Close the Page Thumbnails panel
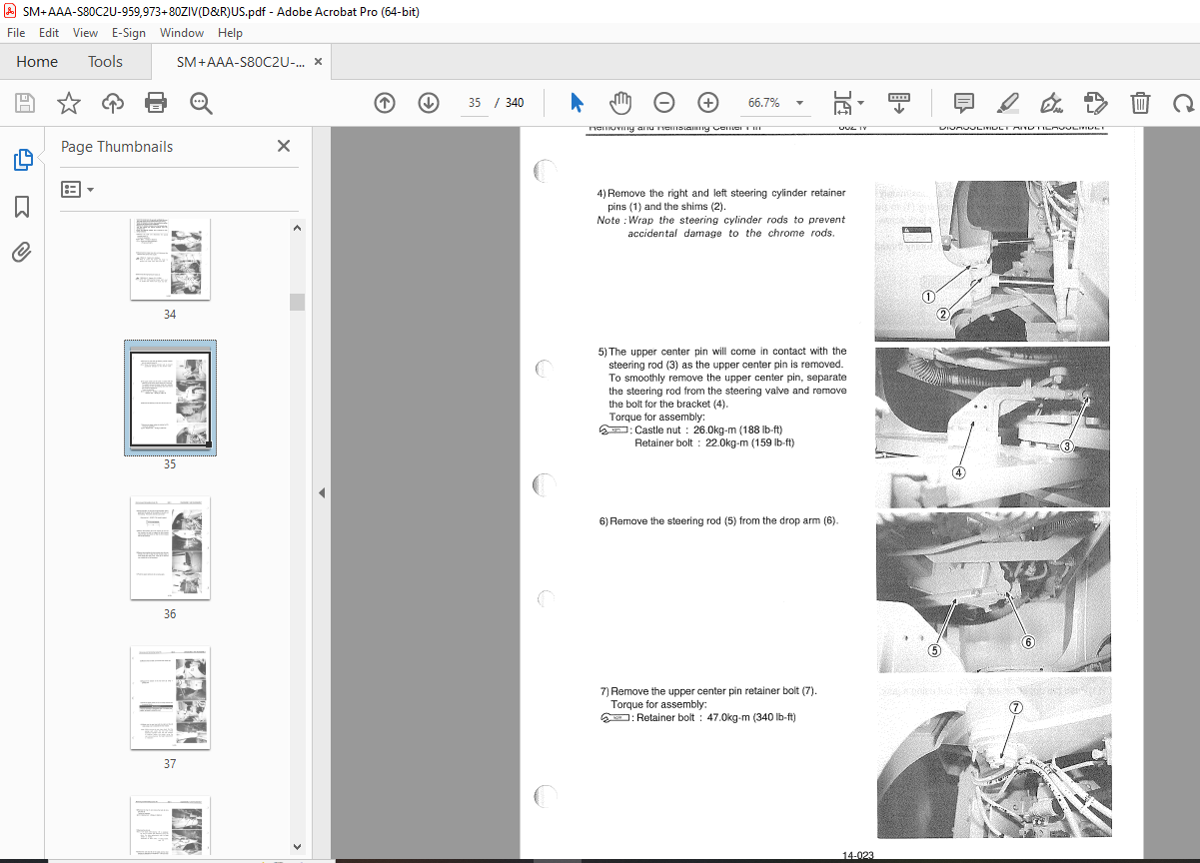This screenshot has height=863, width=1200. pyautogui.click(x=284, y=146)
